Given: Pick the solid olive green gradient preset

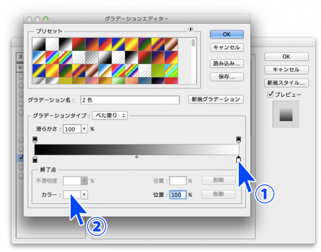Looking at the screenshot, I should tap(158, 71).
